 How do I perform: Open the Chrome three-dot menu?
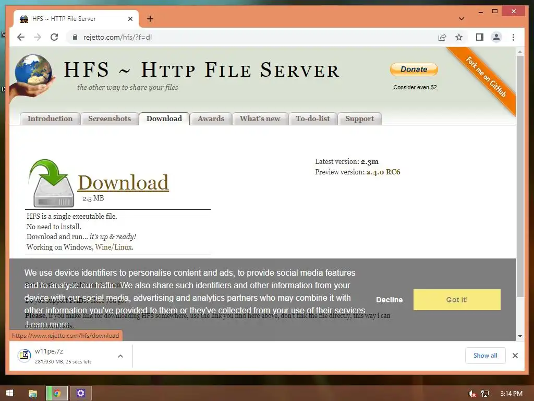tap(513, 37)
